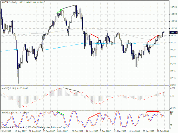
Task: Select the red horizontal line in Stochastic panel
Action: point(153,111)
